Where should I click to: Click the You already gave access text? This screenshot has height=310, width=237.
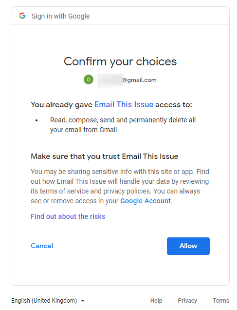click(111, 104)
